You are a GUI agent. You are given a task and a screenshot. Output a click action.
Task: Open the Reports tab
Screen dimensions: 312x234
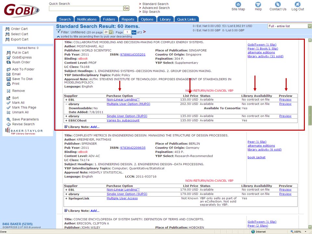coord(128,19)
